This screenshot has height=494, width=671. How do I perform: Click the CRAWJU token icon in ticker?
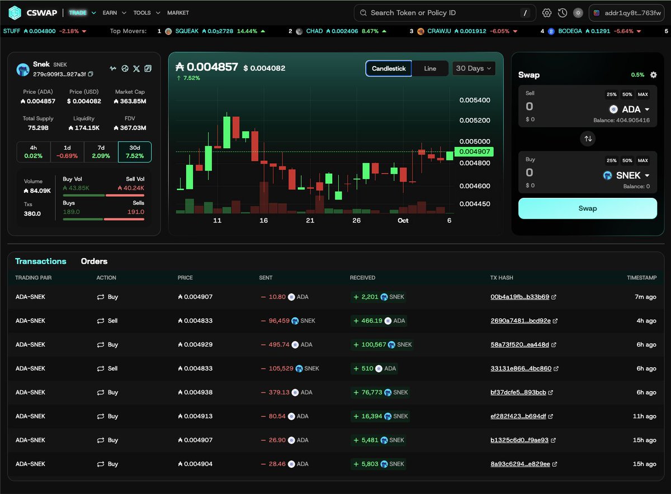pos(420,31)
